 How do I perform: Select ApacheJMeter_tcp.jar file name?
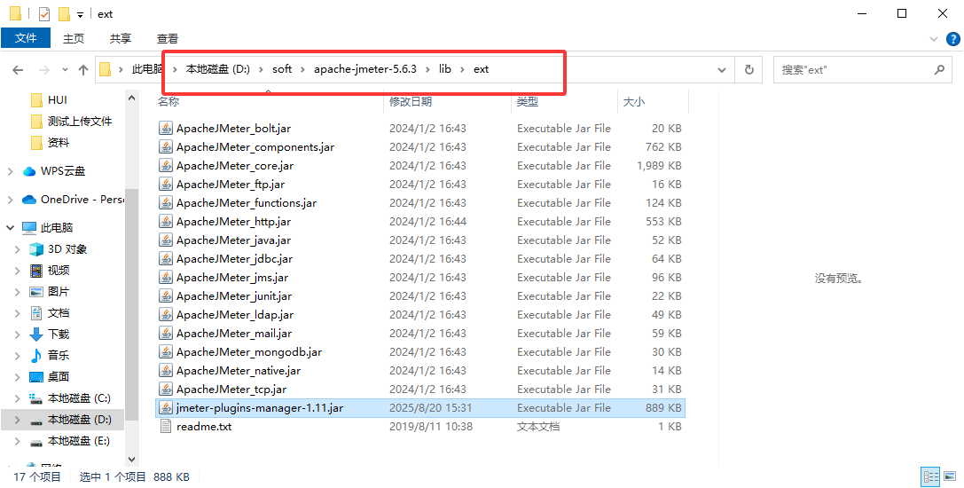[231, 389]
